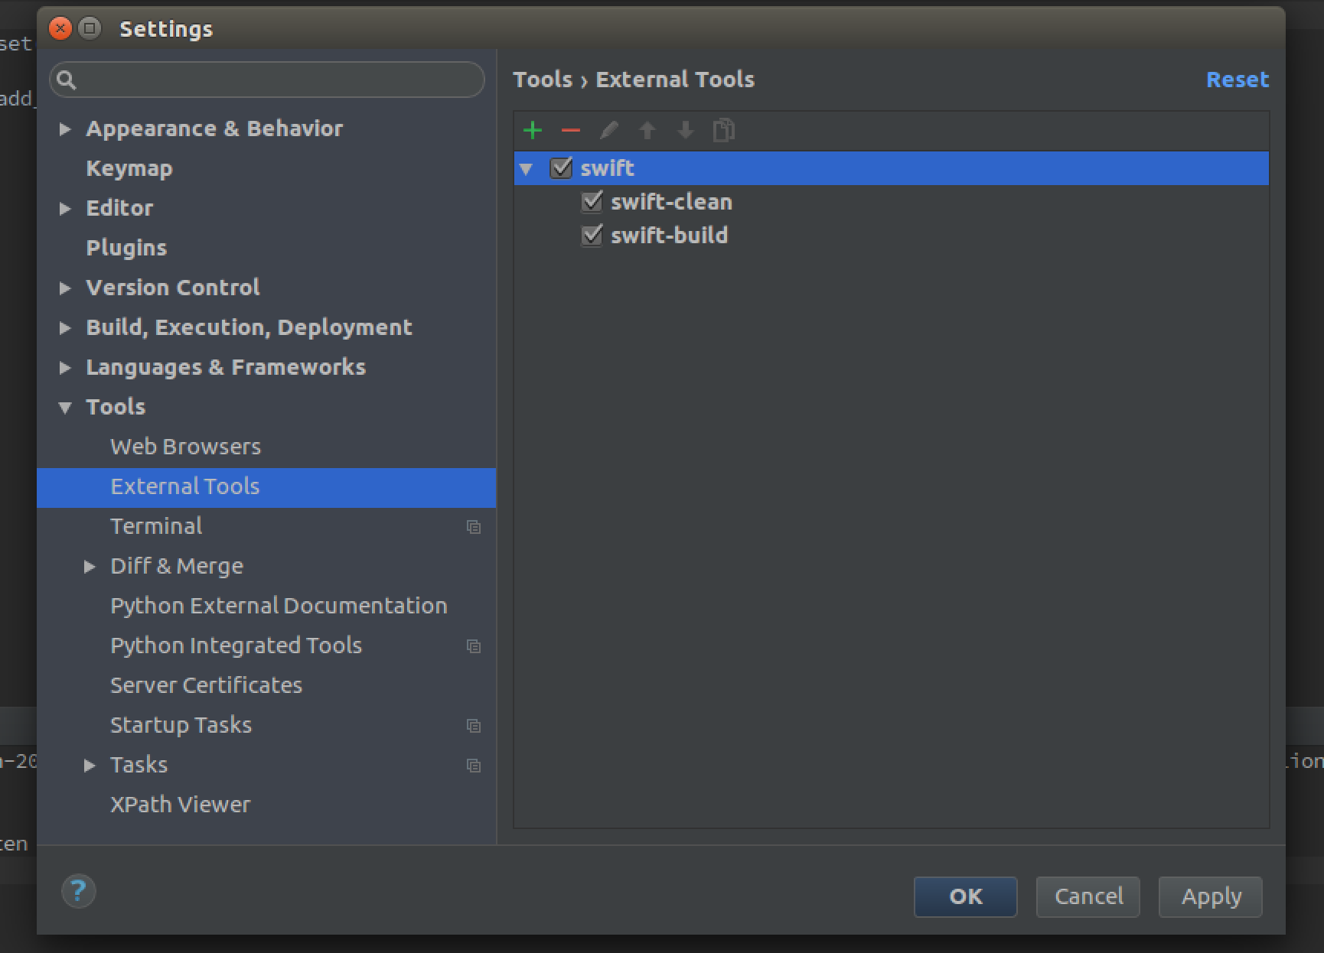Expand Diff & Merge subsection arrow
1324x953 pixels.
(90, 567)
